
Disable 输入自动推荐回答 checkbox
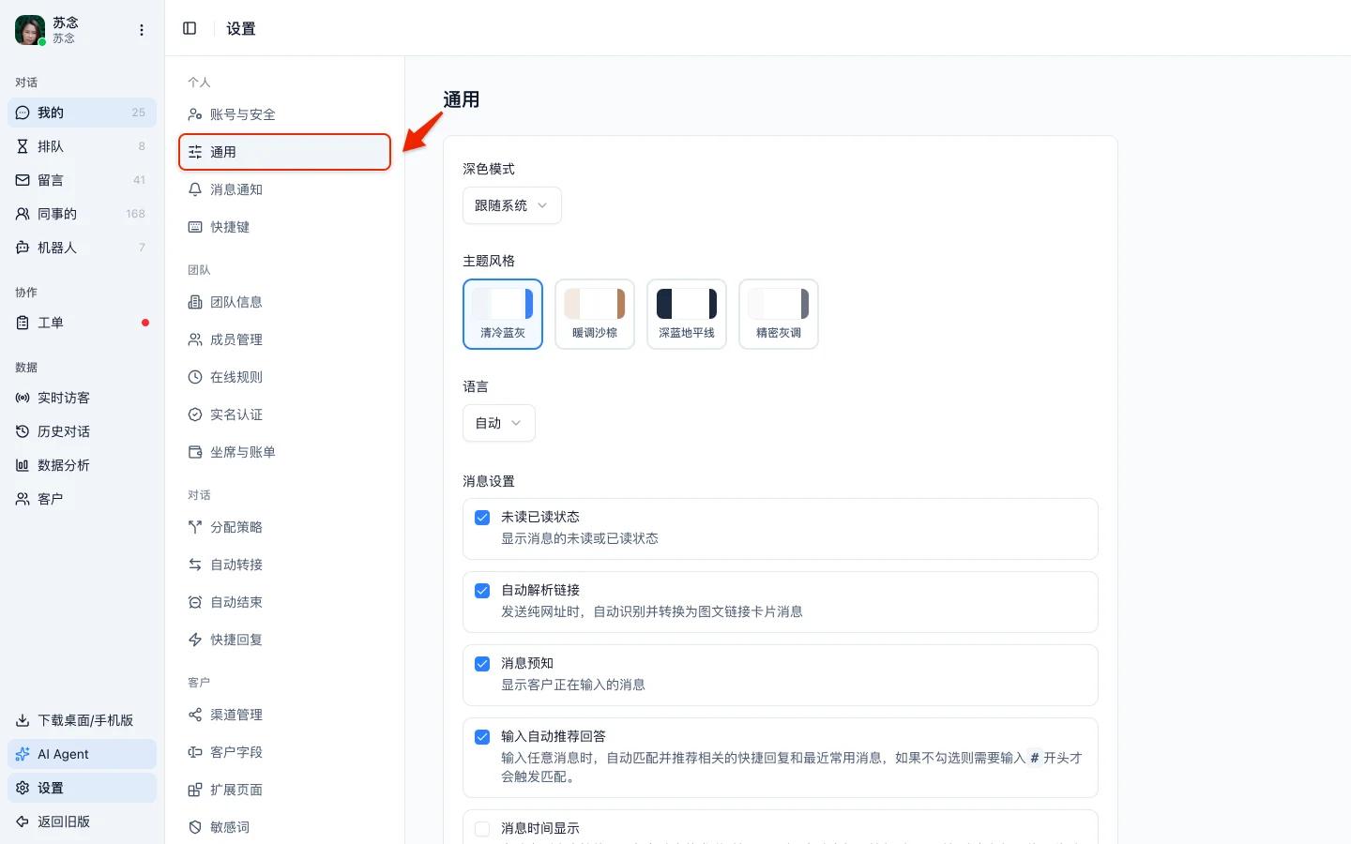(x=482, y=737)
